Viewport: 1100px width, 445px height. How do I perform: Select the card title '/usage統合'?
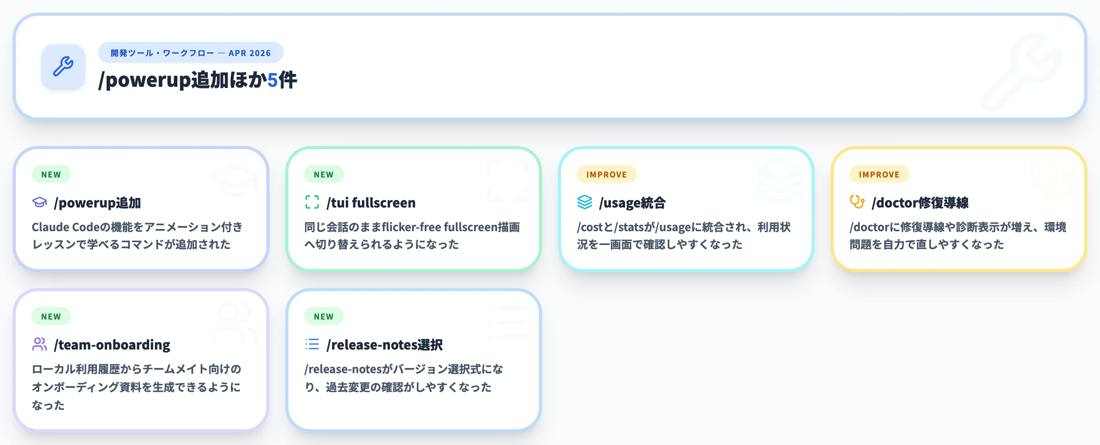633,202
